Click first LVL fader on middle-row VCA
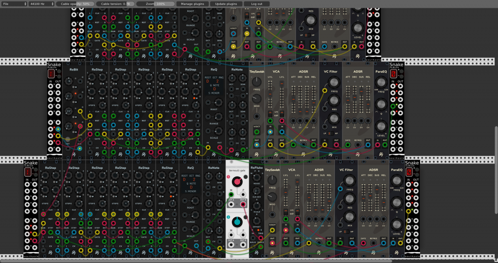The width and height of the screenshot is (498, 263). 270,95
